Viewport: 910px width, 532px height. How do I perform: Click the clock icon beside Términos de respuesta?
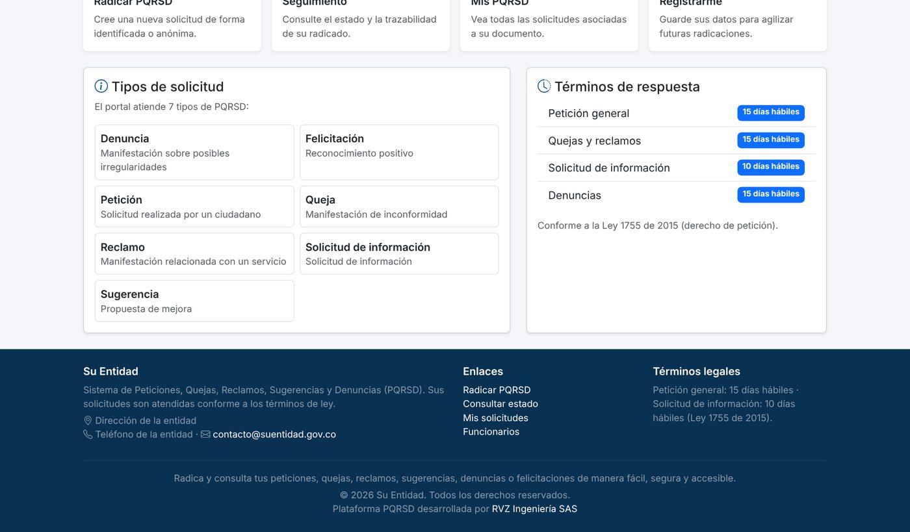click(x=544, y=86)
